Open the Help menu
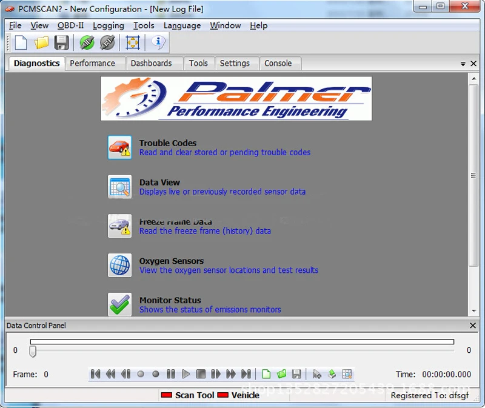This screenshot has height=408, width=485. click(259, 25)
